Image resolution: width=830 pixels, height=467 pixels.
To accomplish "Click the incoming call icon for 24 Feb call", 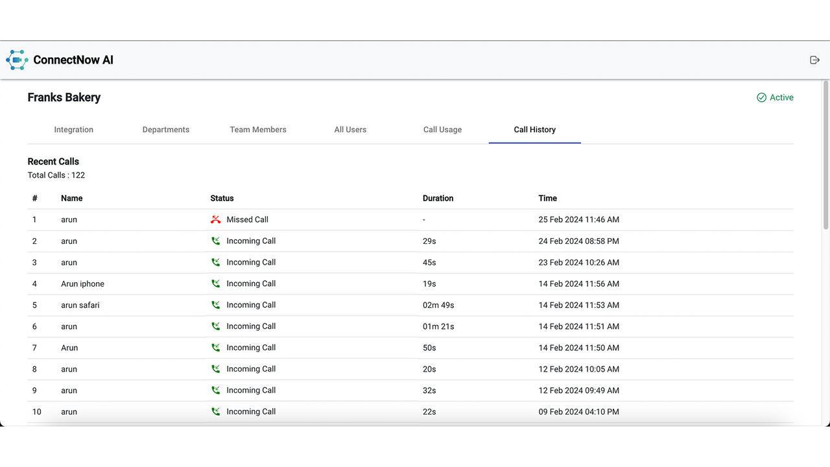I will (x=216, y=241).
